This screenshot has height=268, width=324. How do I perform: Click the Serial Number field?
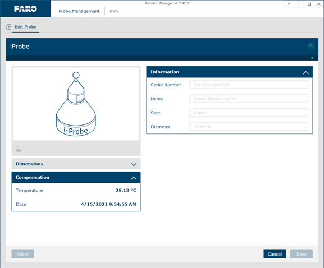tap(249, 85)
